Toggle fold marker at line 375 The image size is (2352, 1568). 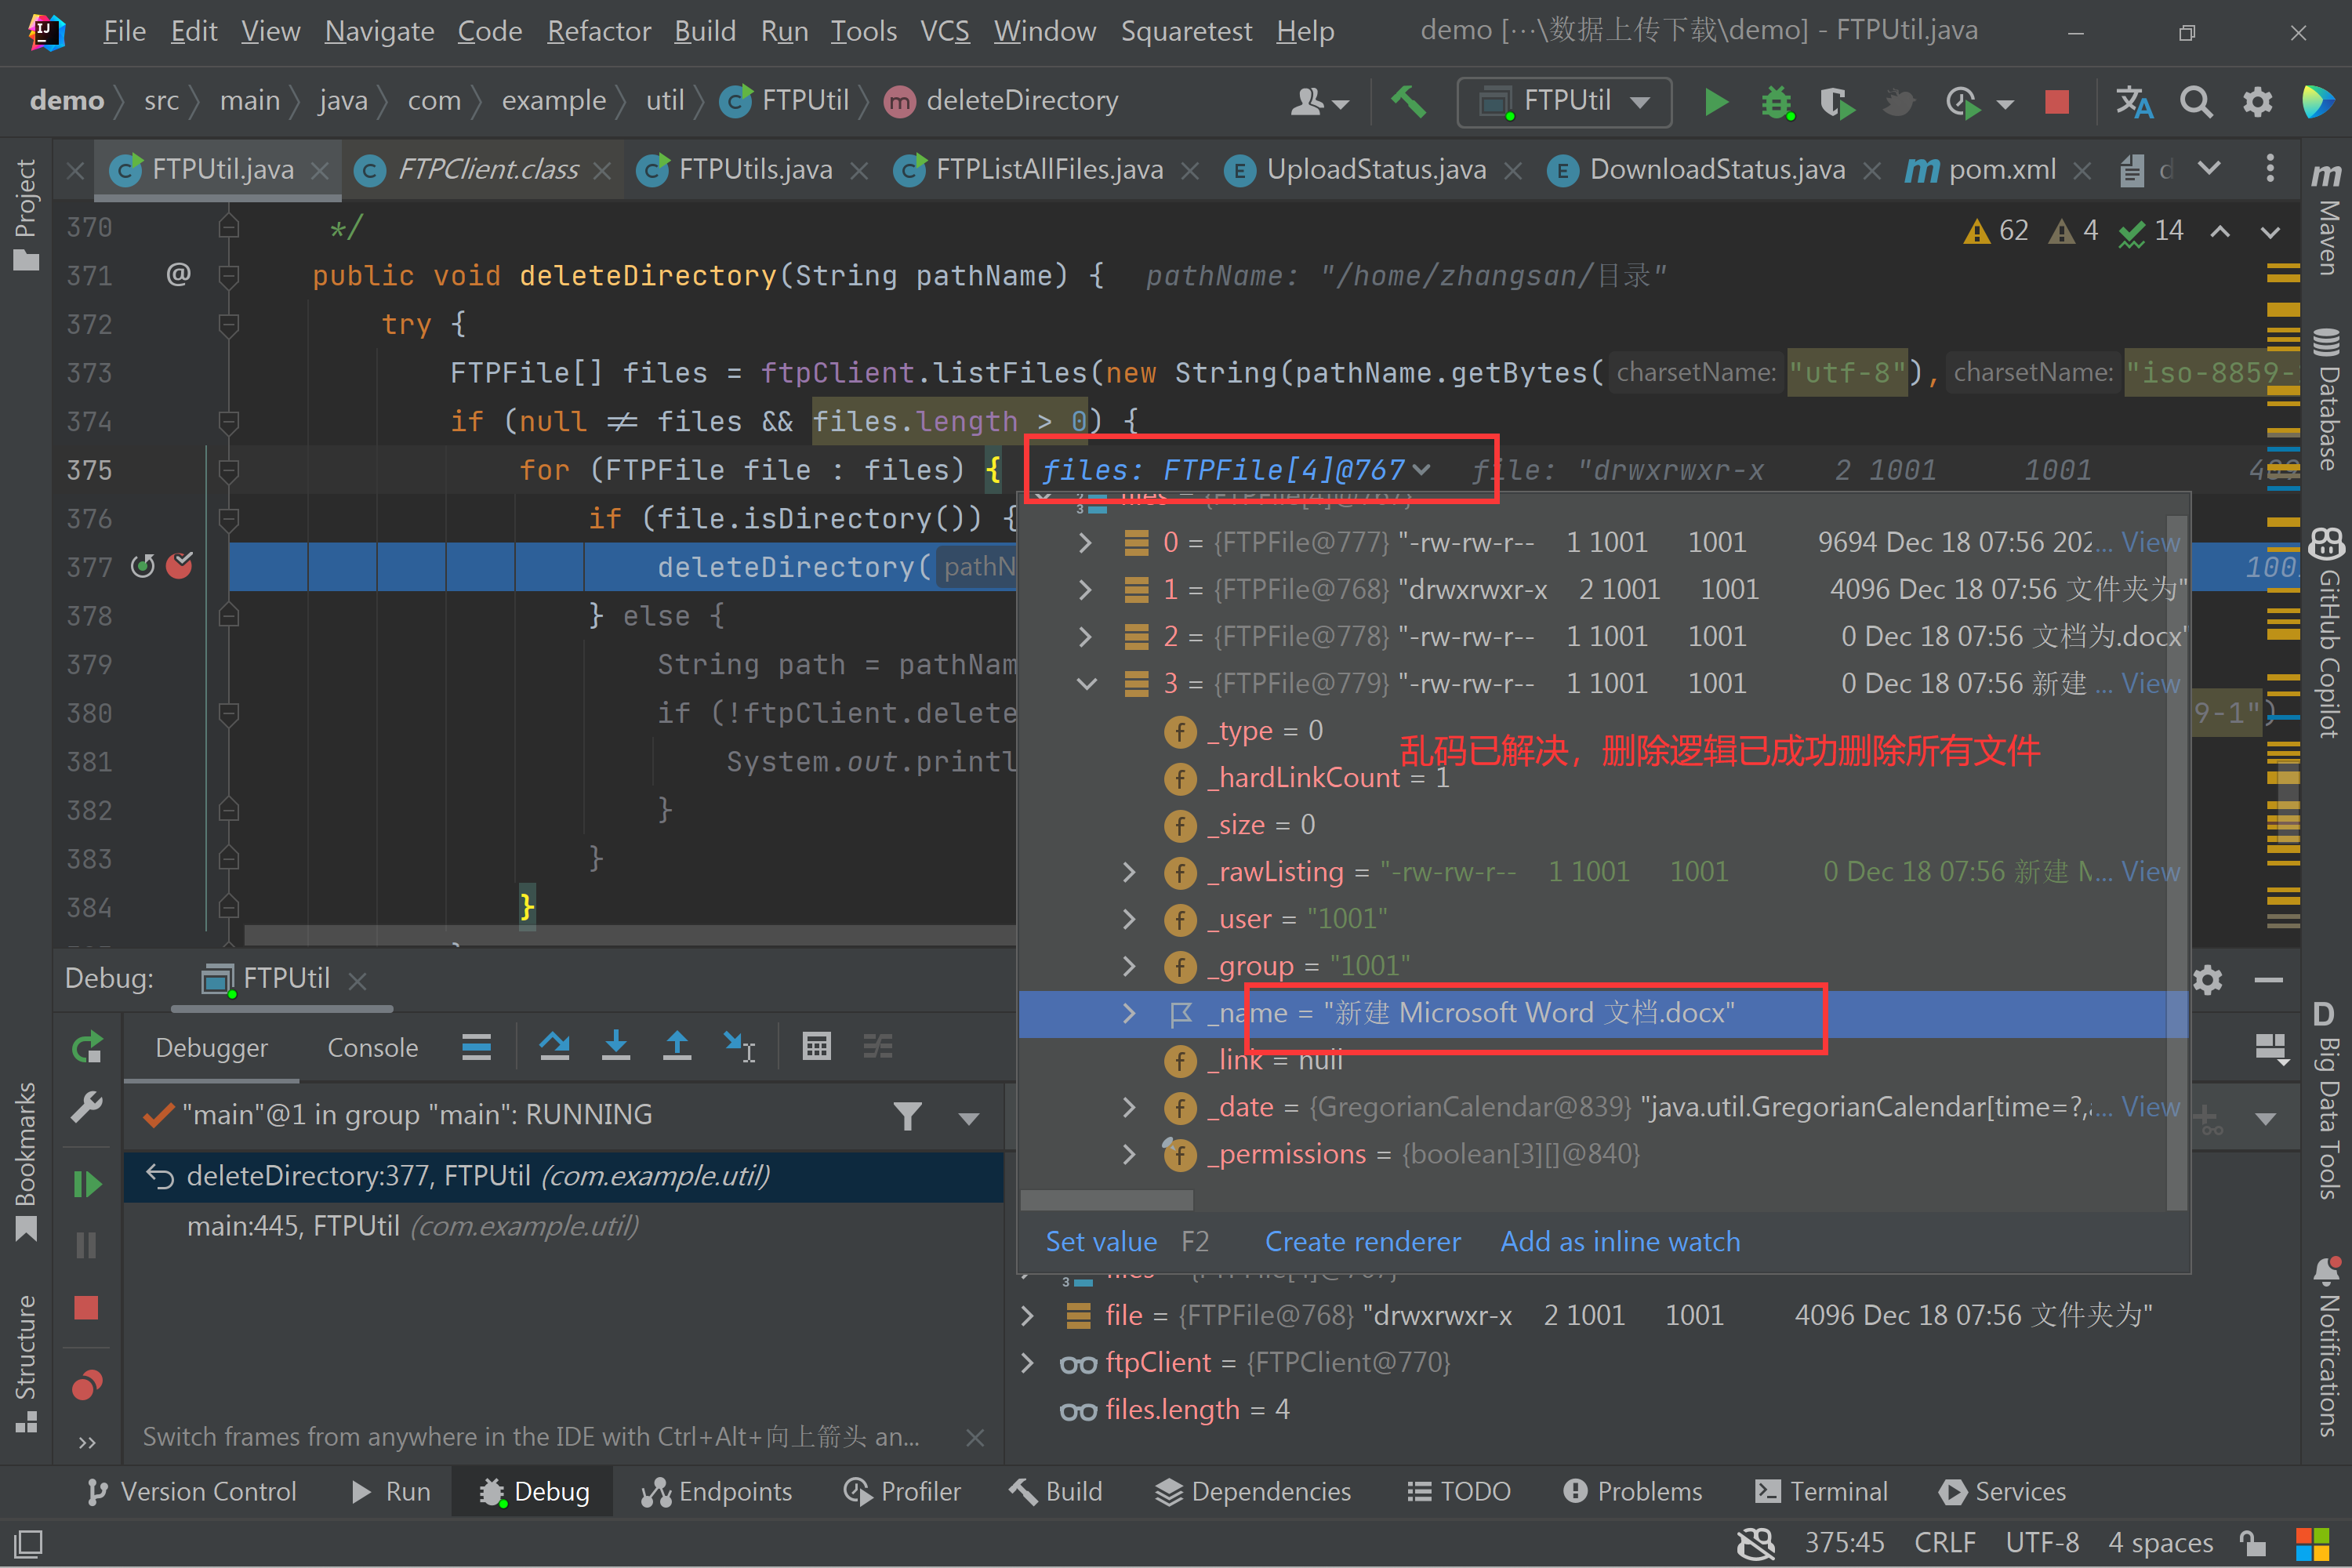coord(229,470)
